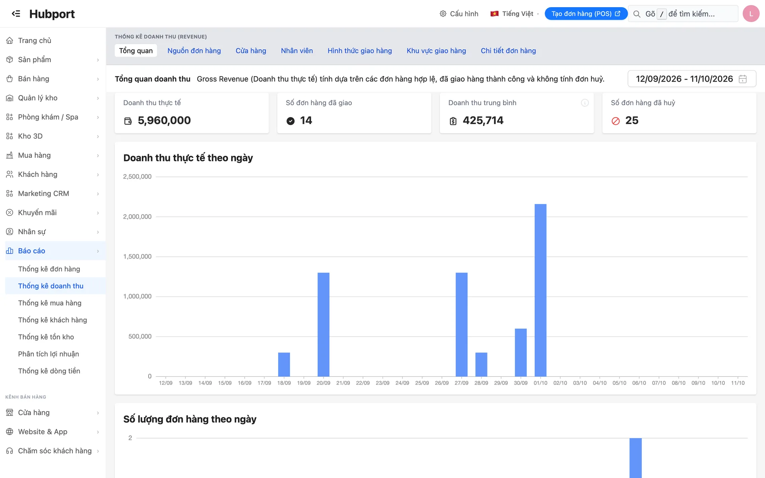Click the search magnifier icon
The image size is (765, 478).
[x=637, y=14]
